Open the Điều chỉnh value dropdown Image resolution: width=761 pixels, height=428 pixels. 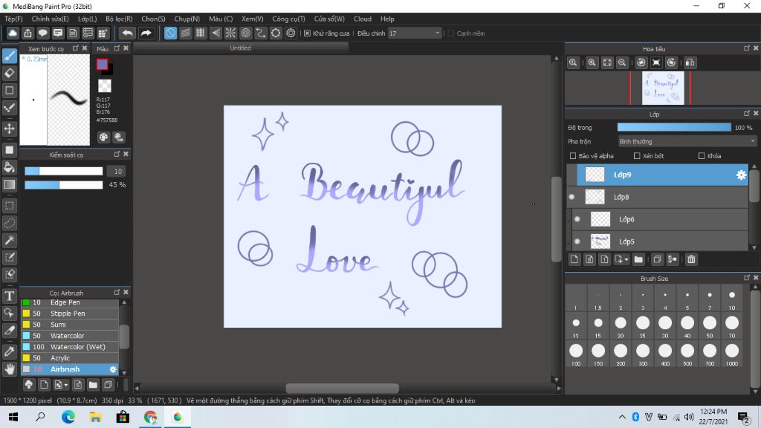[x=415, y=33]
